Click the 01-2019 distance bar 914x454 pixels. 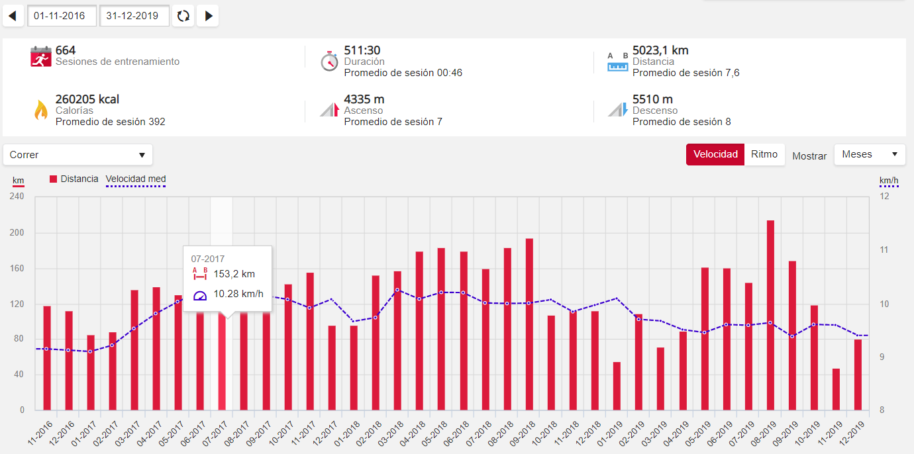617,386
